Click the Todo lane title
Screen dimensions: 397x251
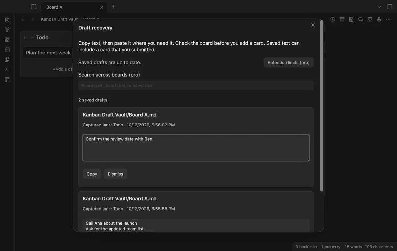pos(42,38)
